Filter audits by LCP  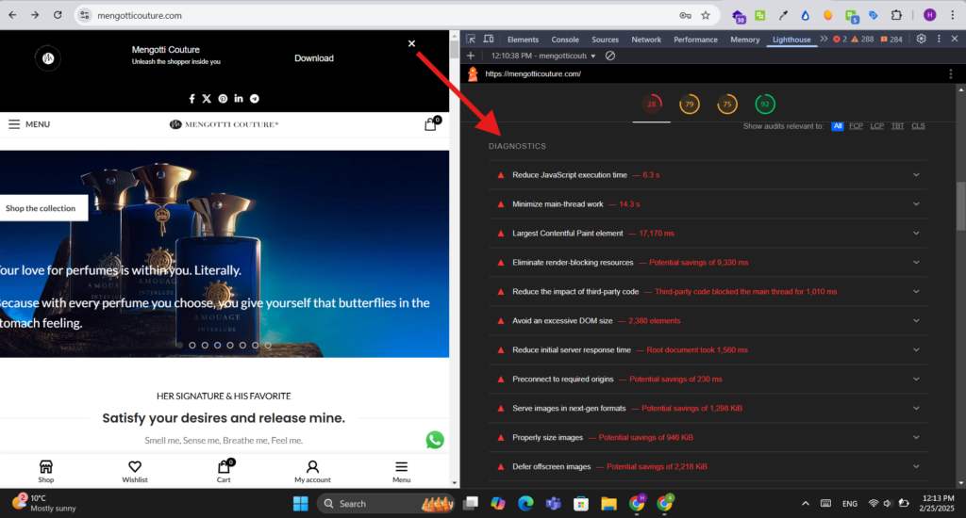tap(876, 126)
